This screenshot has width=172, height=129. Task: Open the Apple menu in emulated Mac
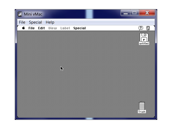(23, 28)
